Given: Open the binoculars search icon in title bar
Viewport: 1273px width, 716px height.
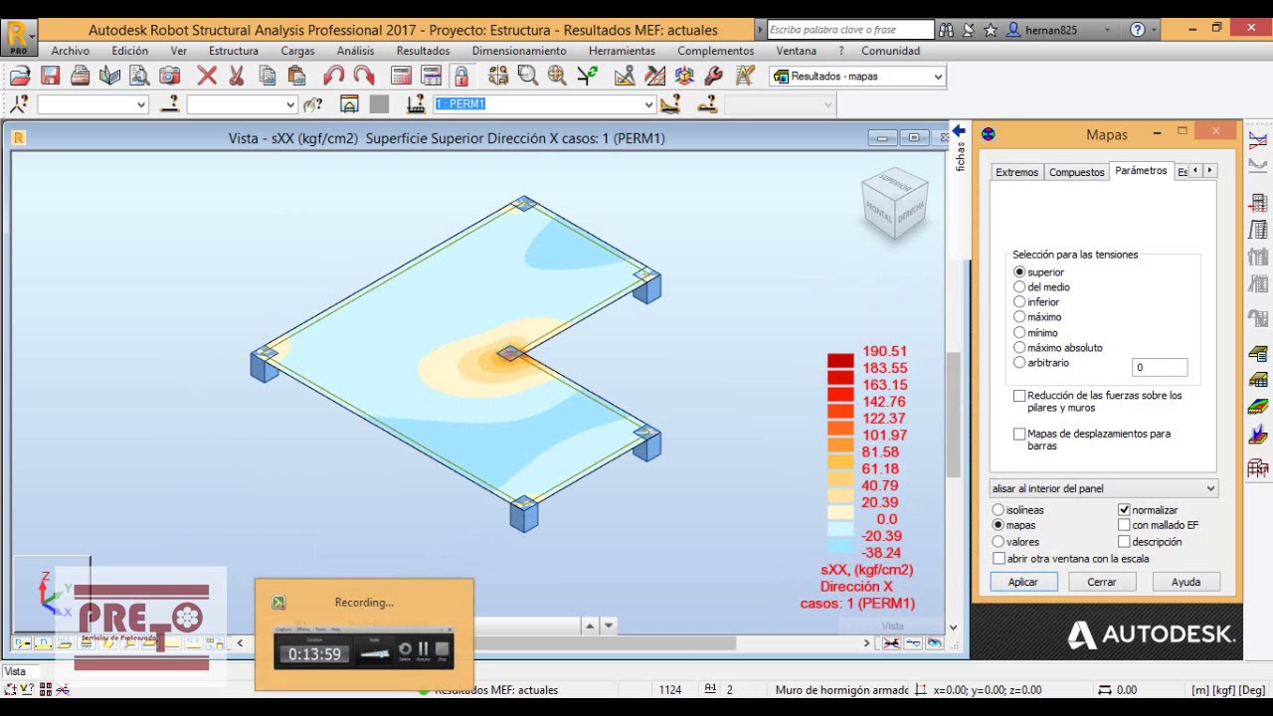Looking at the screenshot, I should pyautogui.click(x=946, y=30).
